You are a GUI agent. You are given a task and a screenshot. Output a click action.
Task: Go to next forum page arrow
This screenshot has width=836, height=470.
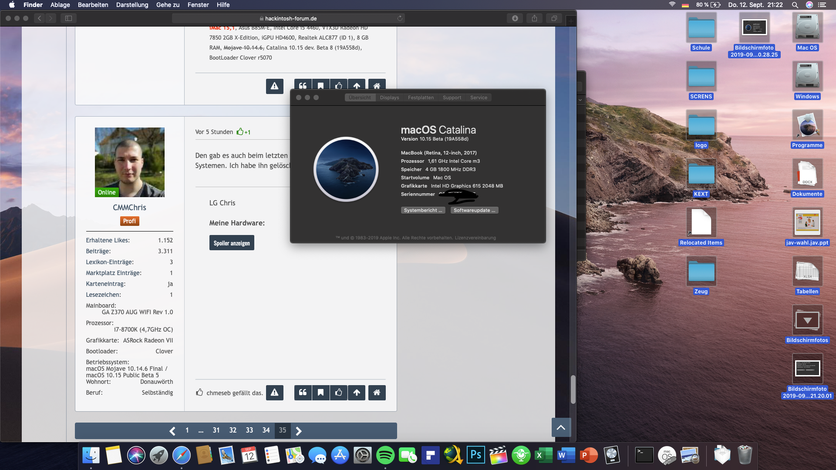(x=299, y=431)
